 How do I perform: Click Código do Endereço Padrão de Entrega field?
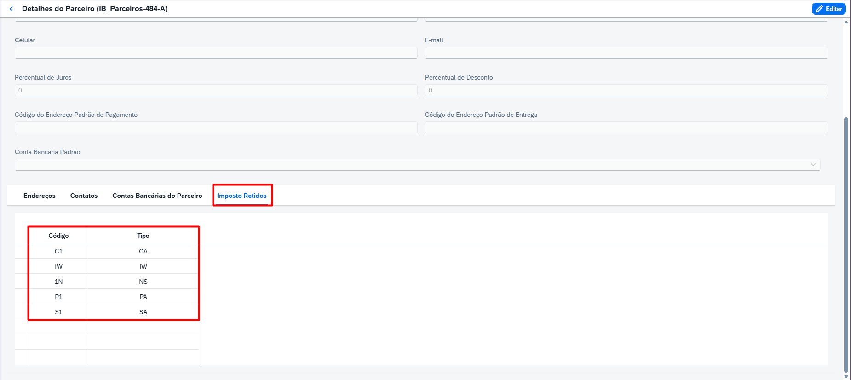coord(626,127)
